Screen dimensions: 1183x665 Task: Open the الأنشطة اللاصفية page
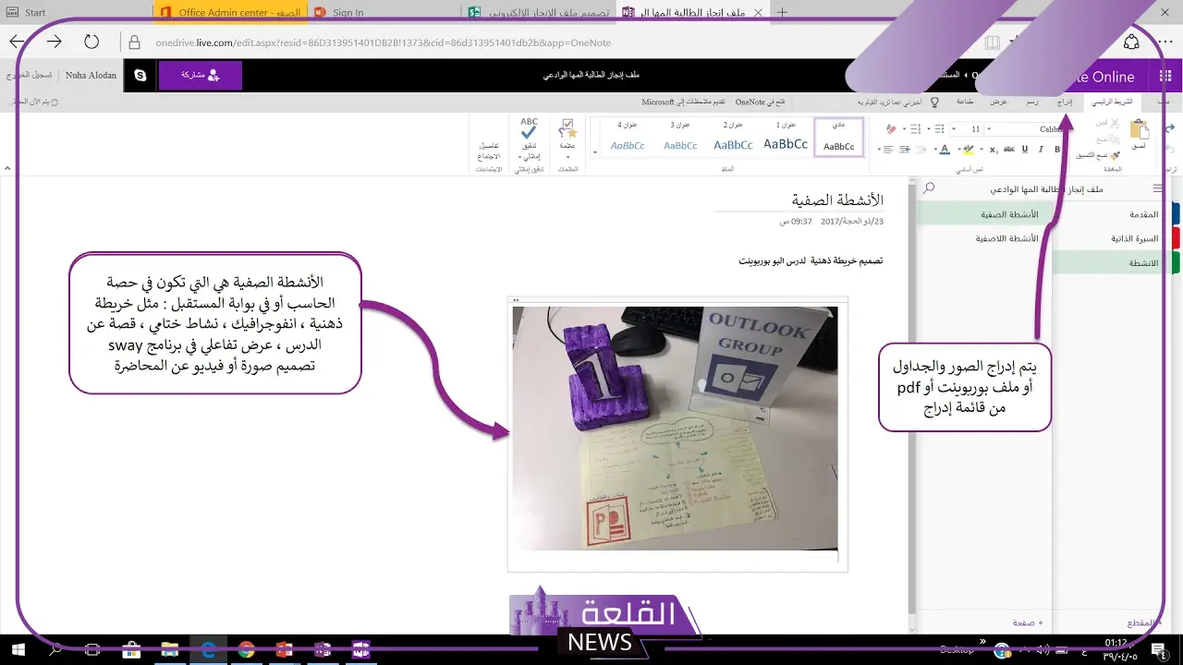point(983,238)
